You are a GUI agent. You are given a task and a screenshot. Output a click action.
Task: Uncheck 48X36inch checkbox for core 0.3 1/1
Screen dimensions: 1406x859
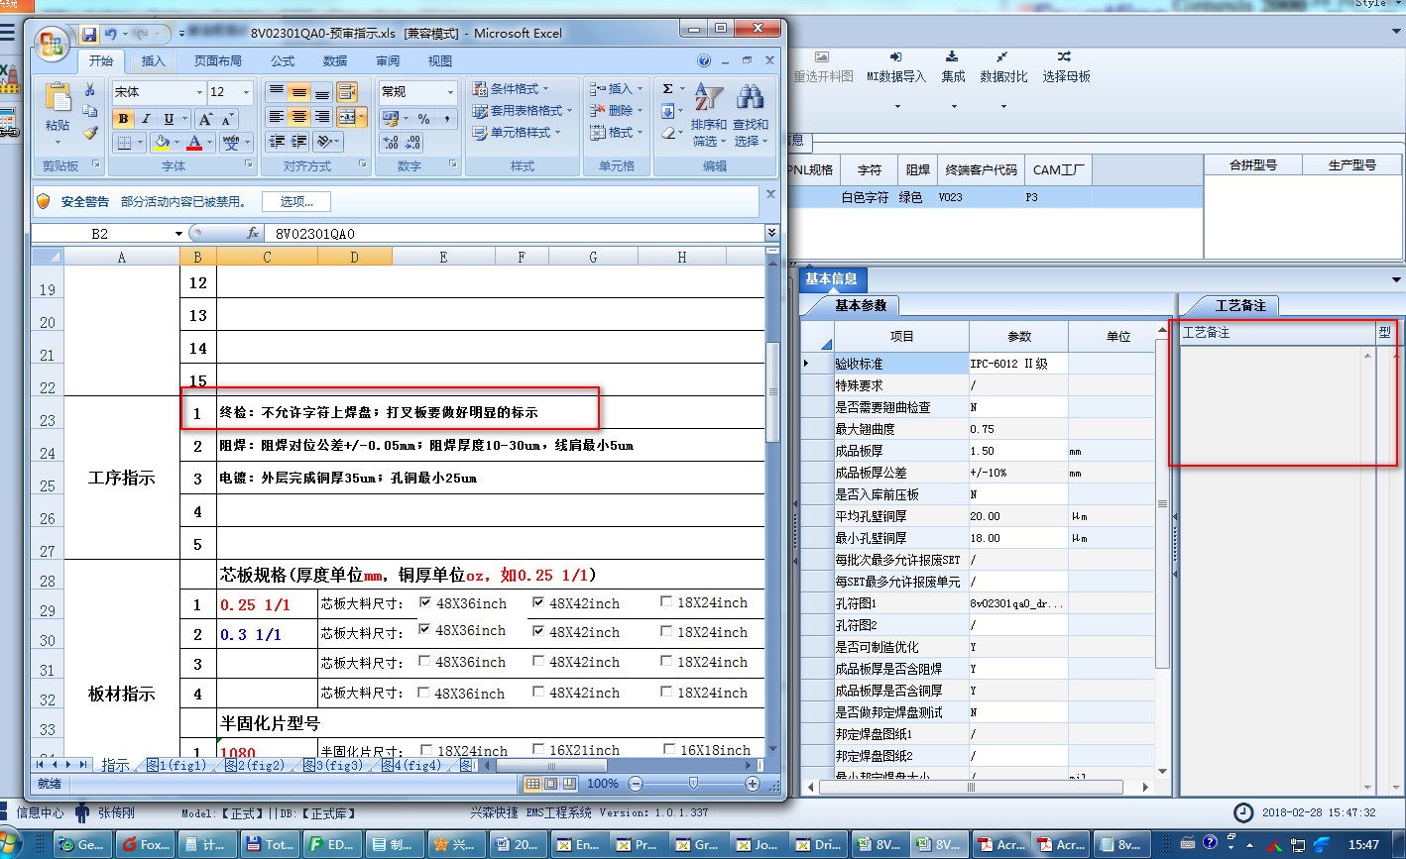point(425,629)
